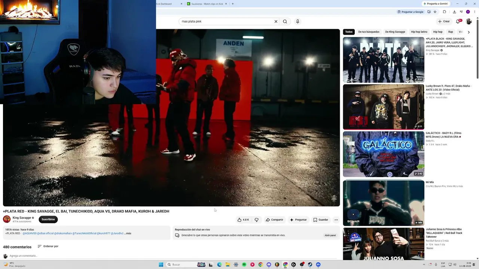Subscribe to King Savagge with Suscribirse
The image size is (479, 269).
tap(48, 219)
